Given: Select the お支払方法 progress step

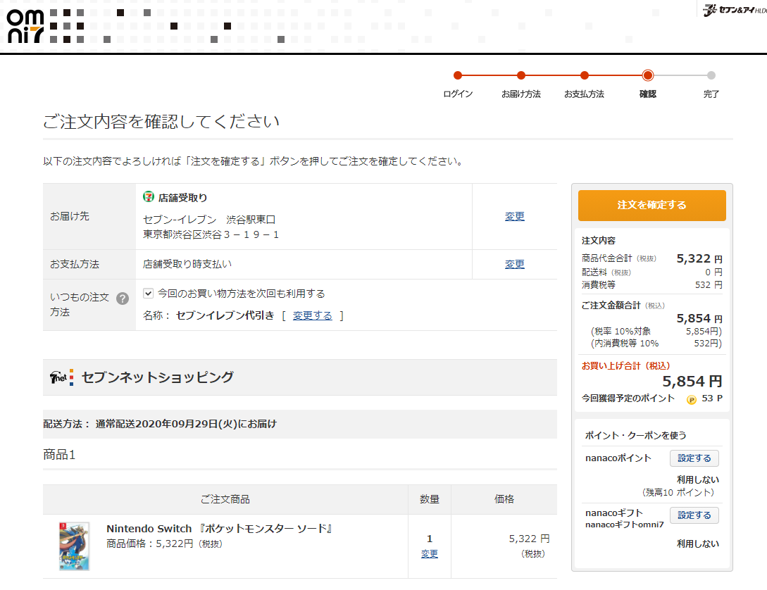Looking at the screenshot, I should pyautogui.click(x=584, y=75).
